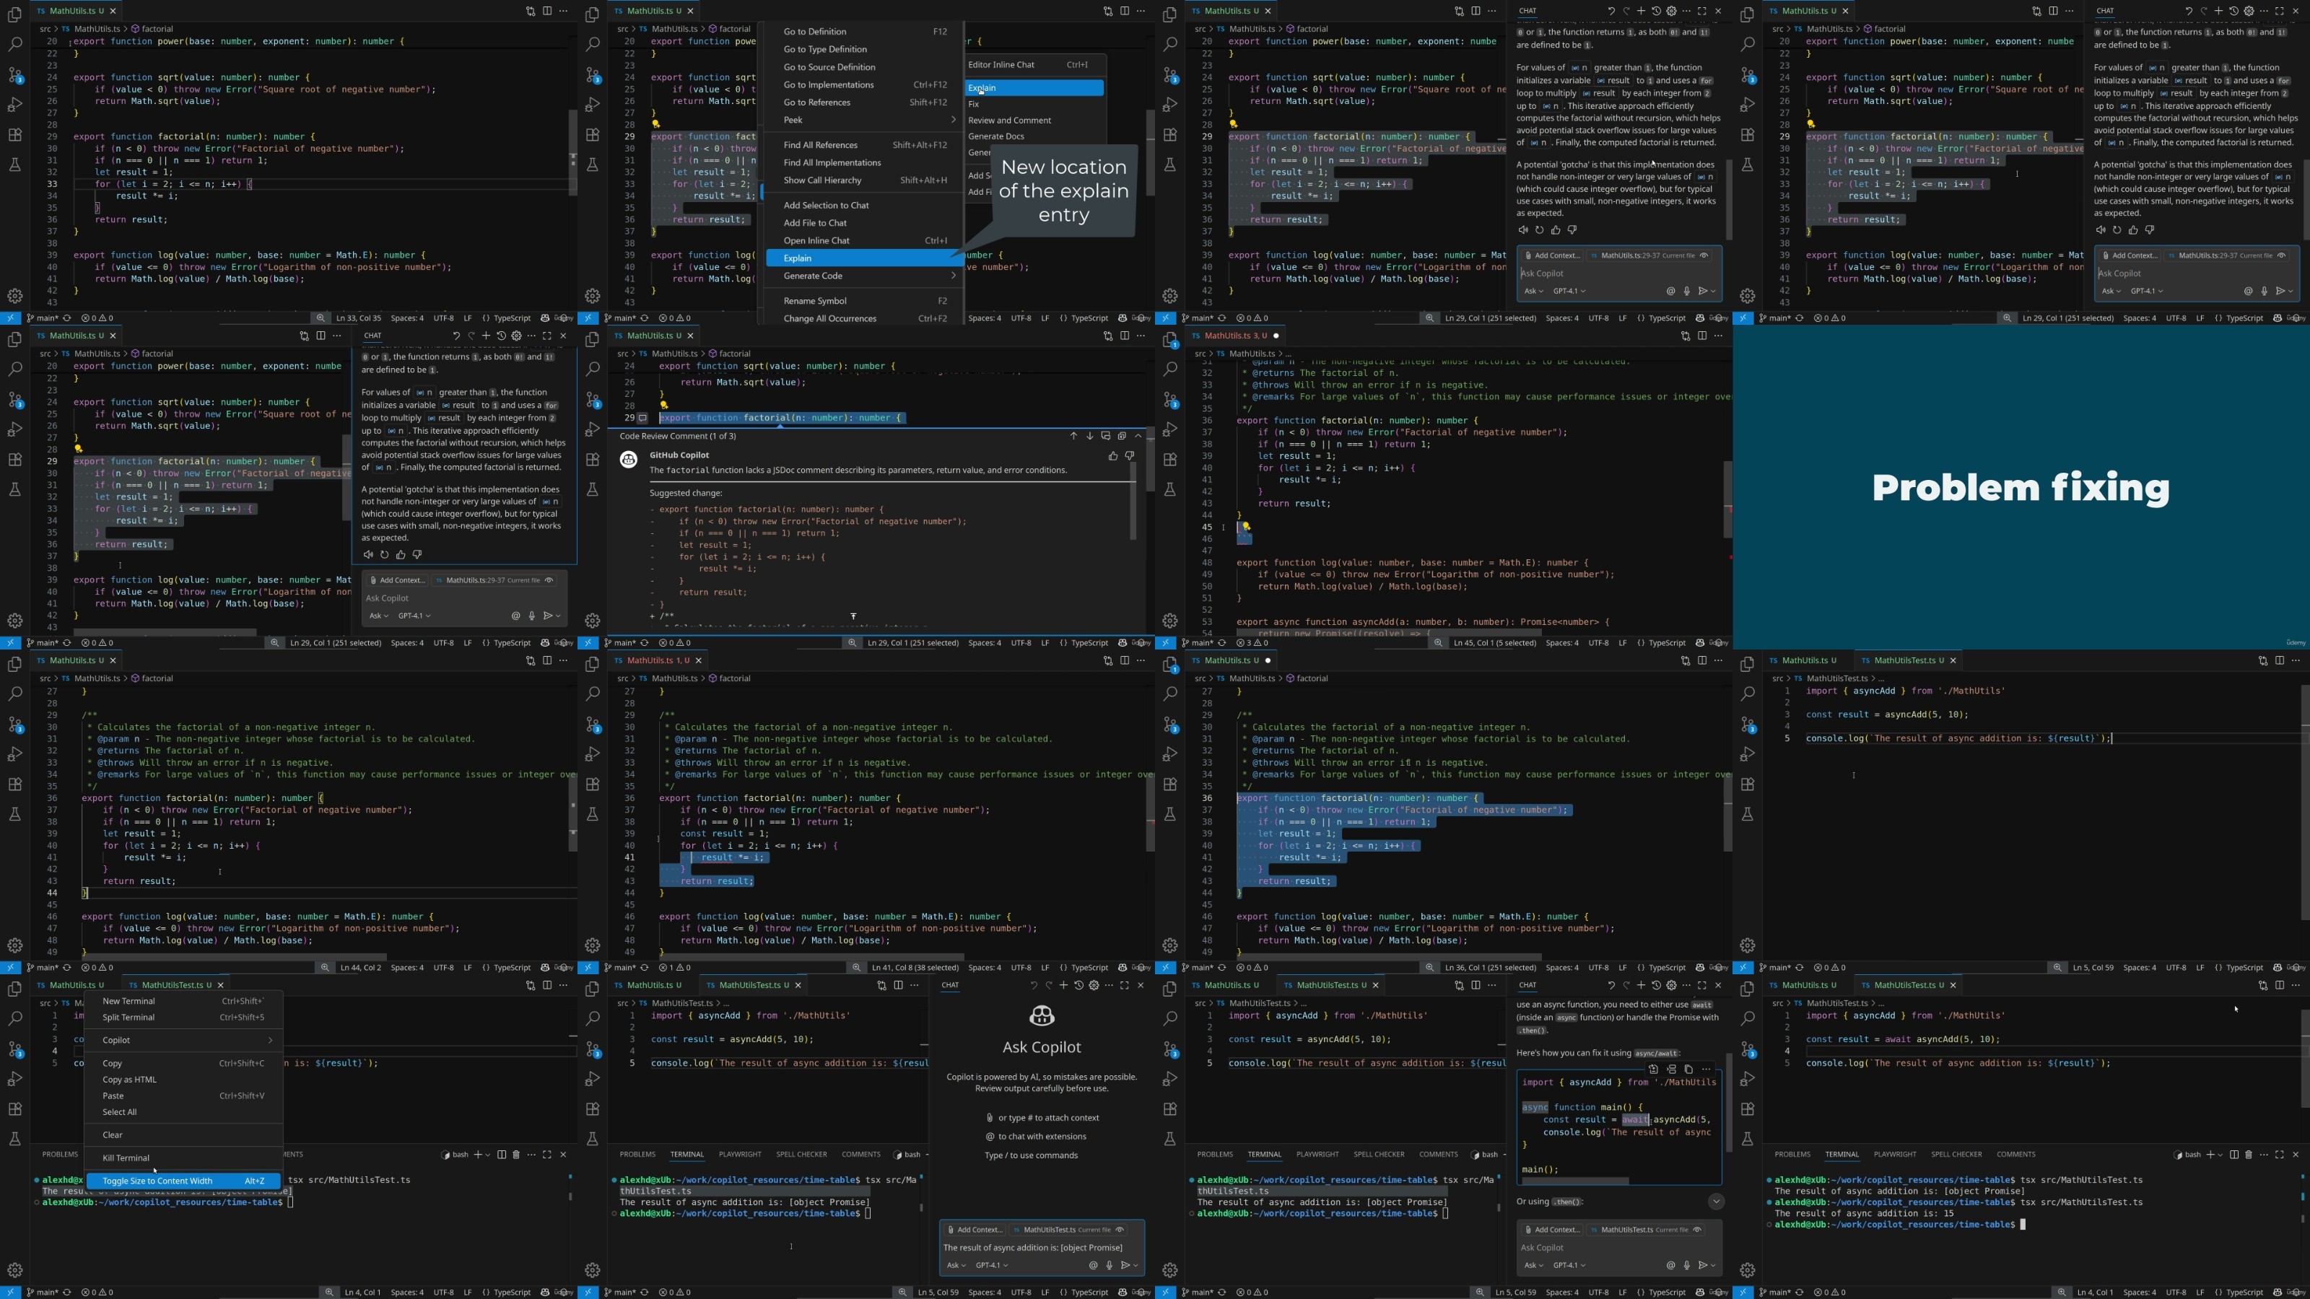
Task: Click chat input containing '[object Promise]' text
Action: (x=1041, y=1247)
